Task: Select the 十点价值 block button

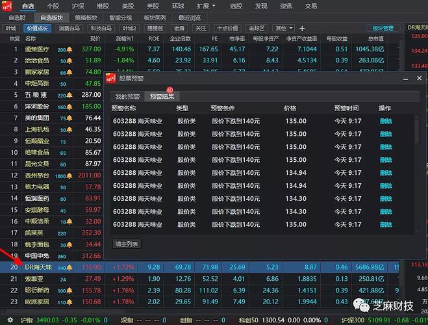Action: tap(227, 28)
